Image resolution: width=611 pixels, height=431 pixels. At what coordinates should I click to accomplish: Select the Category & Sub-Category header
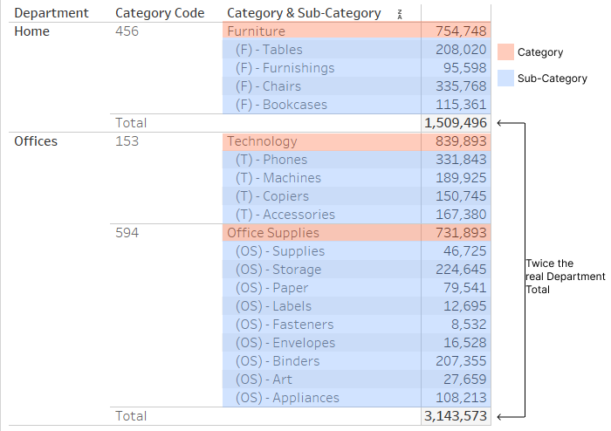click(x=304, y=13)
